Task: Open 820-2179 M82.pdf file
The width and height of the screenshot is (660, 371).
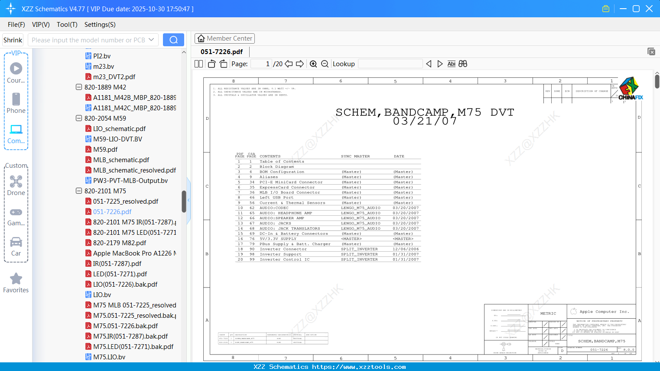Action: click(x=120, y=243)
